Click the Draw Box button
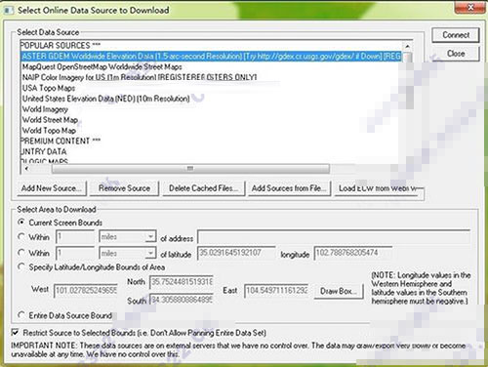The width and height of the screenshot is (488, 367). point(339,291)
